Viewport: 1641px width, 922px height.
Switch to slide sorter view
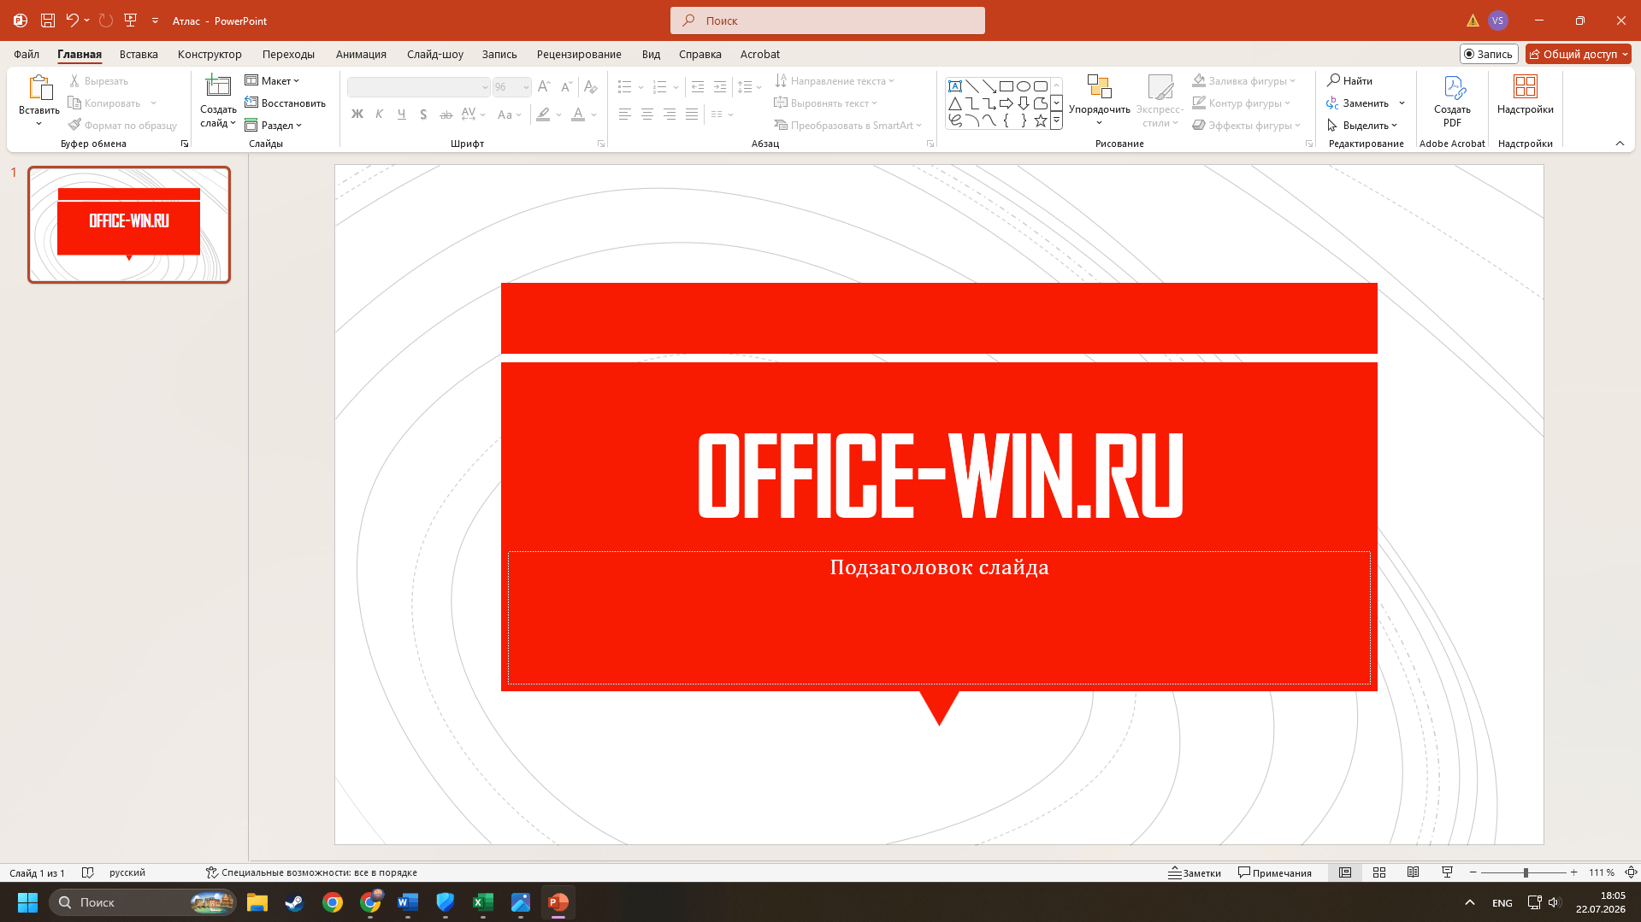click(1379, 872)
